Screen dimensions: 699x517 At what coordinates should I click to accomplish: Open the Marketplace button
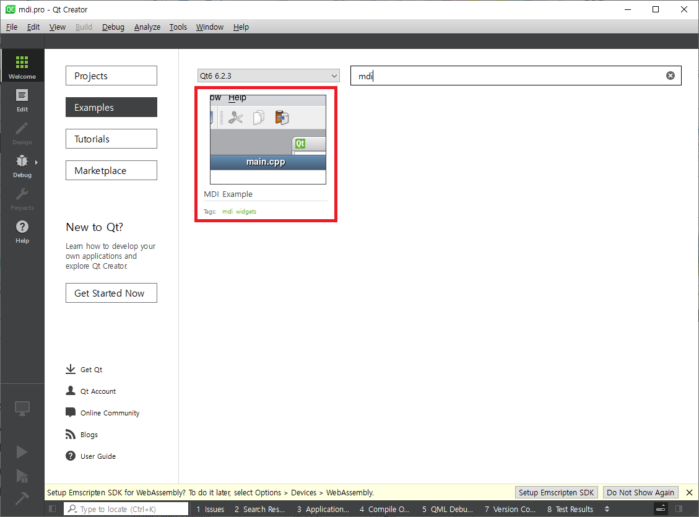coord(111,170)
